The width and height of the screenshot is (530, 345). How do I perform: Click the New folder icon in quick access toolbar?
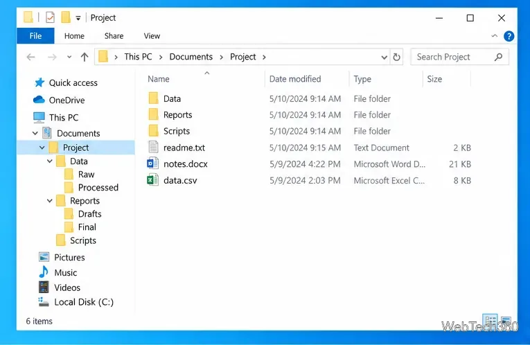click(x=66, y=17)
